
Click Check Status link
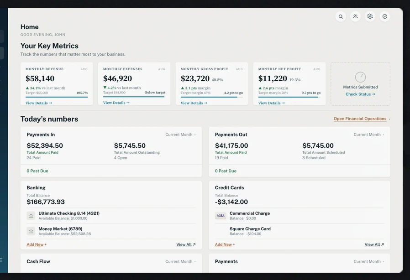click(360, 94)
